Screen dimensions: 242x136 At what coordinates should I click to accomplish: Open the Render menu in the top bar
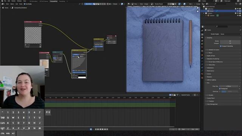coord(14,1)
